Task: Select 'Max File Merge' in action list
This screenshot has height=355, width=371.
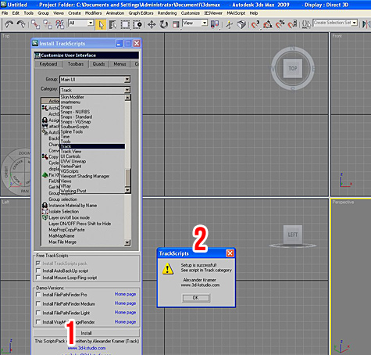Action: point(62,242)
